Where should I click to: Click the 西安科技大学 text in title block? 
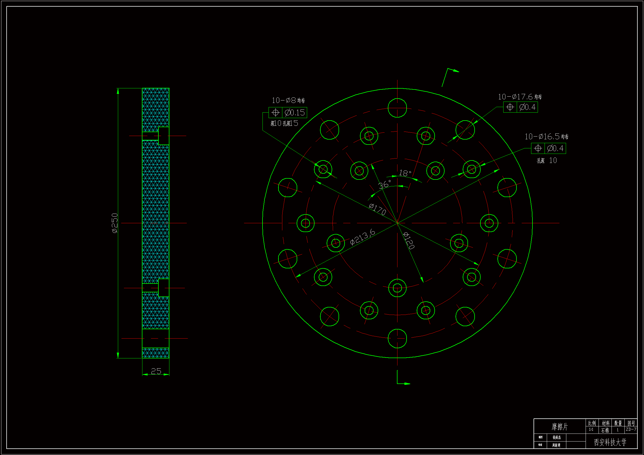point(610,442)
